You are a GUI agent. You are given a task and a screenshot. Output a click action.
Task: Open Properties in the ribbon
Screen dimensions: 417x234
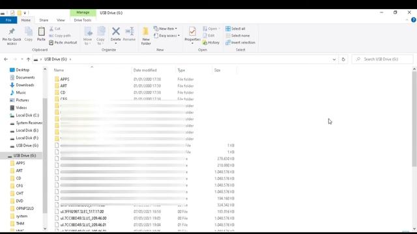(x=192, y=34)
